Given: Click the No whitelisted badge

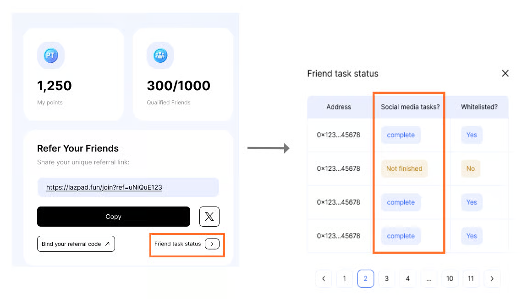Looking at the screenshot, I should pos(471,169).
